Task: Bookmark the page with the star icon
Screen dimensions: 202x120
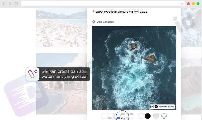Action: [181, 4]
